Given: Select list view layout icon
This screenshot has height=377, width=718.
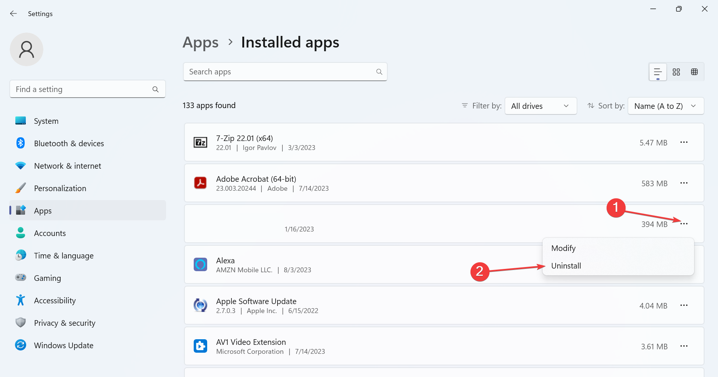Looking at the screenshot, I should click(x=658, y=72).
